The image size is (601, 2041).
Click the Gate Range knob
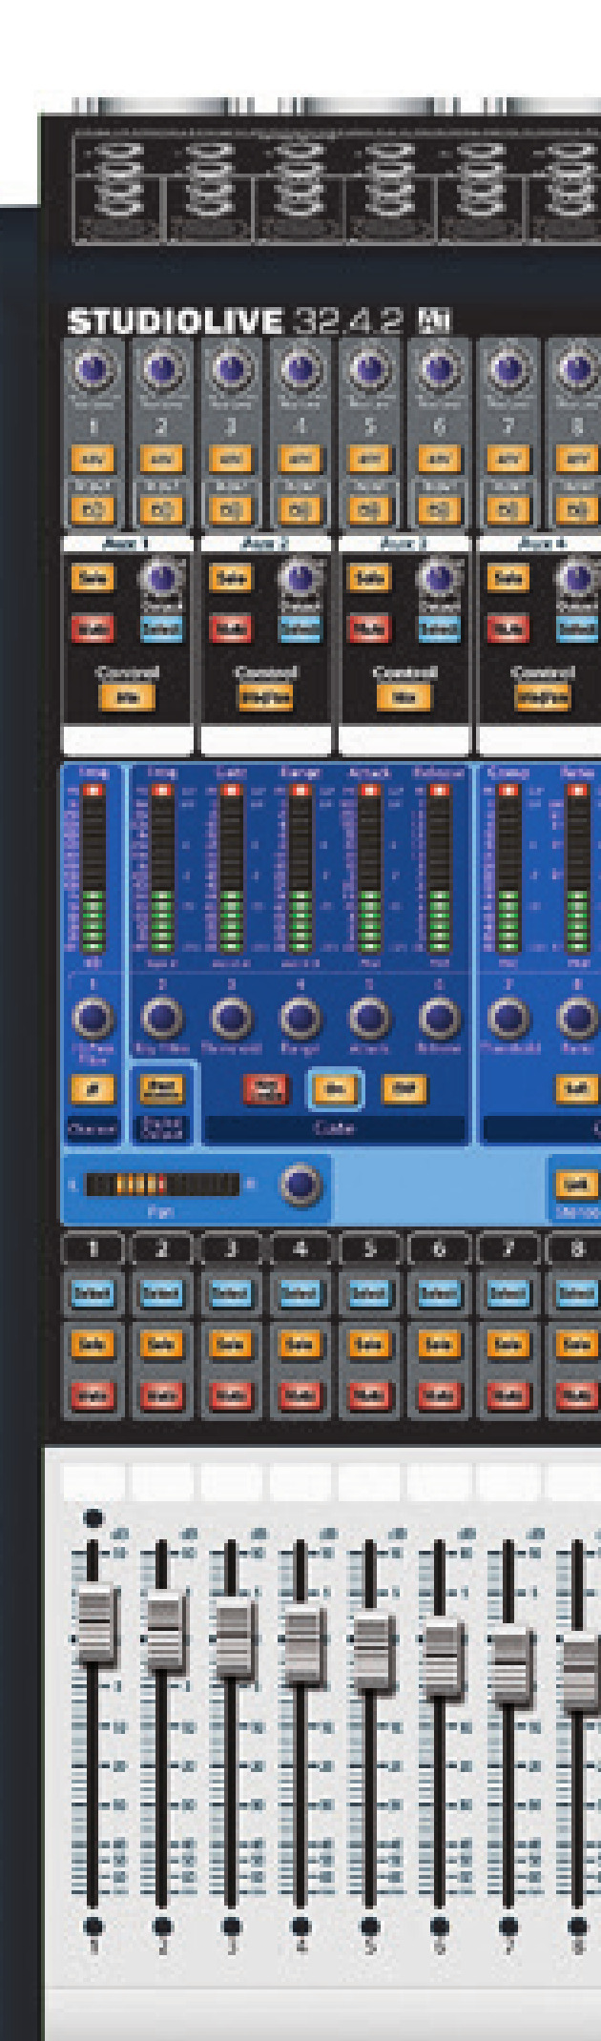[300, 1019]
